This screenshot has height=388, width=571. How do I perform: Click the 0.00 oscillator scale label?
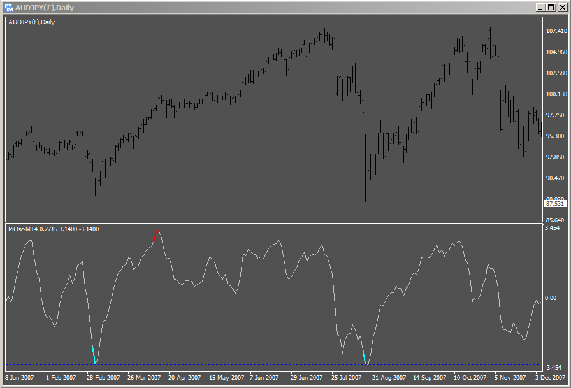click(x=550, y=298)
